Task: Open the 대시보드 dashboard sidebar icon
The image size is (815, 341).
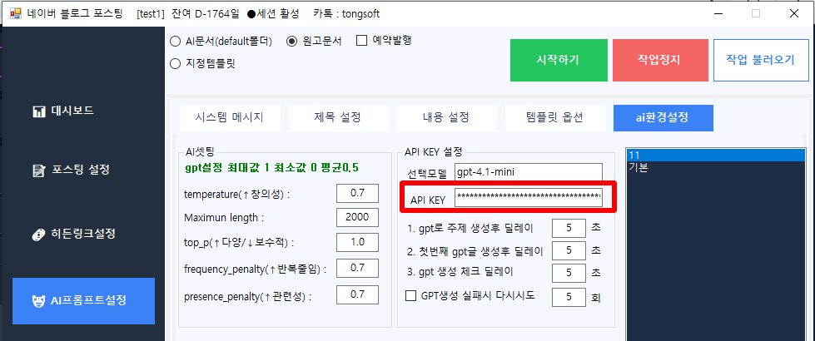Action: coord(38,111)
